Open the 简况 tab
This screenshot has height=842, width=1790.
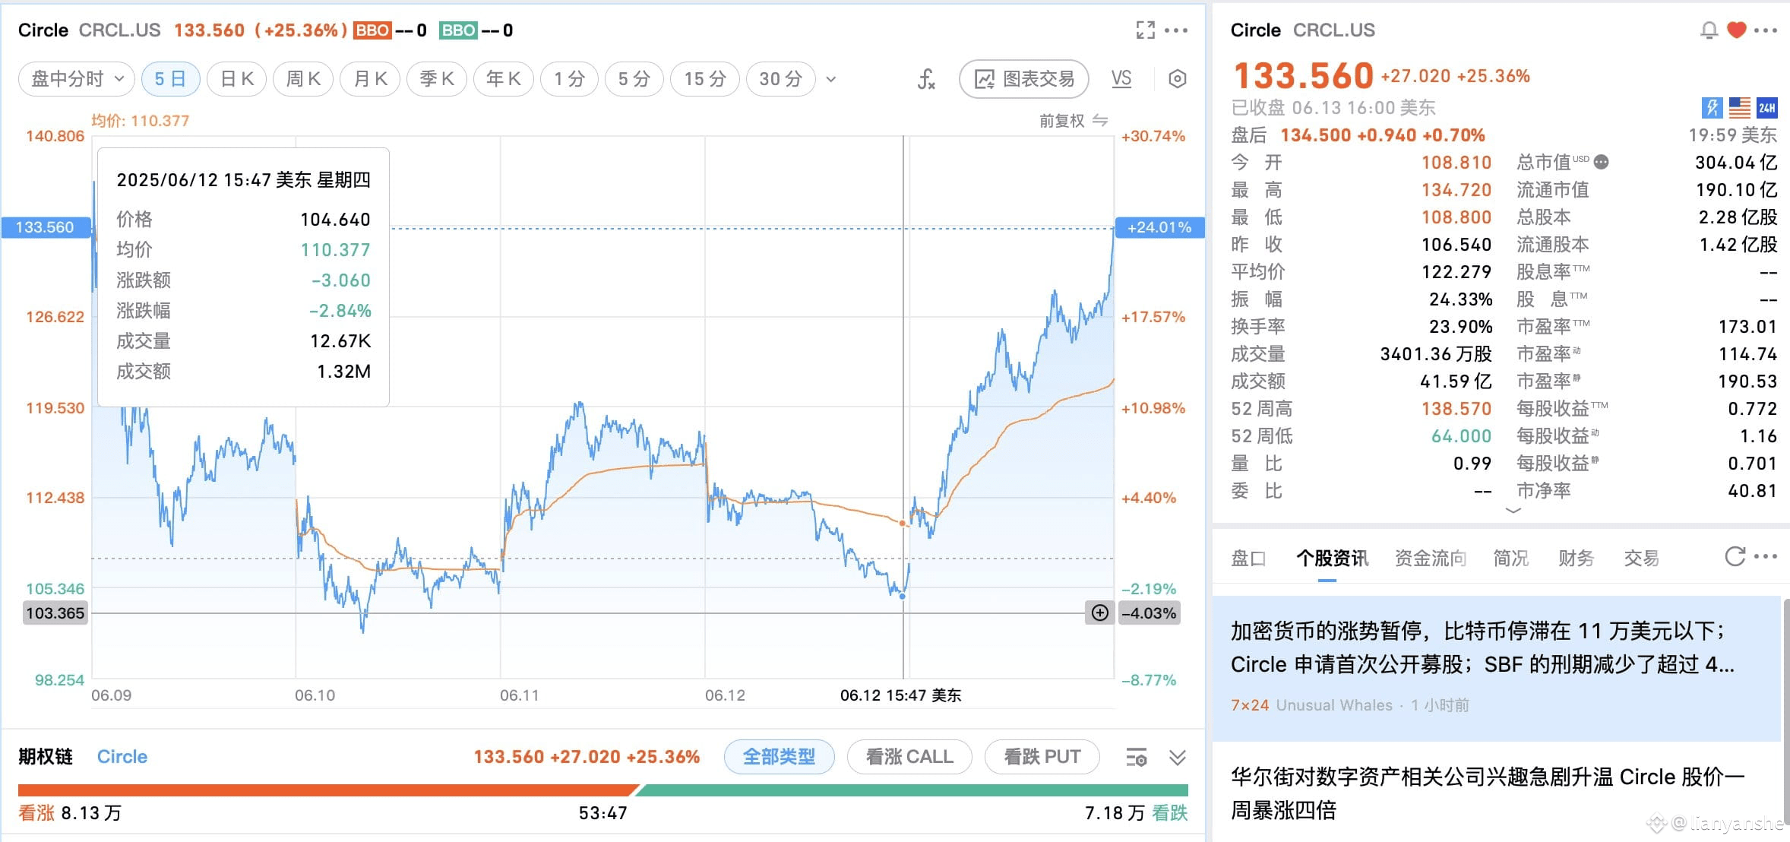pyautogui.click(x=1511, y=559)
